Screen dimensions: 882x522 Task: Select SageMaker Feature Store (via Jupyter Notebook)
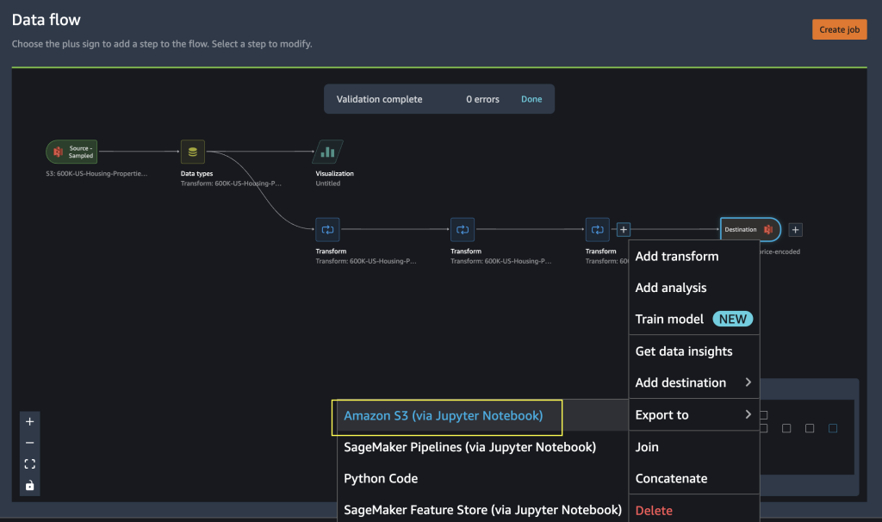pyautogui.click(x=482, y=510)
